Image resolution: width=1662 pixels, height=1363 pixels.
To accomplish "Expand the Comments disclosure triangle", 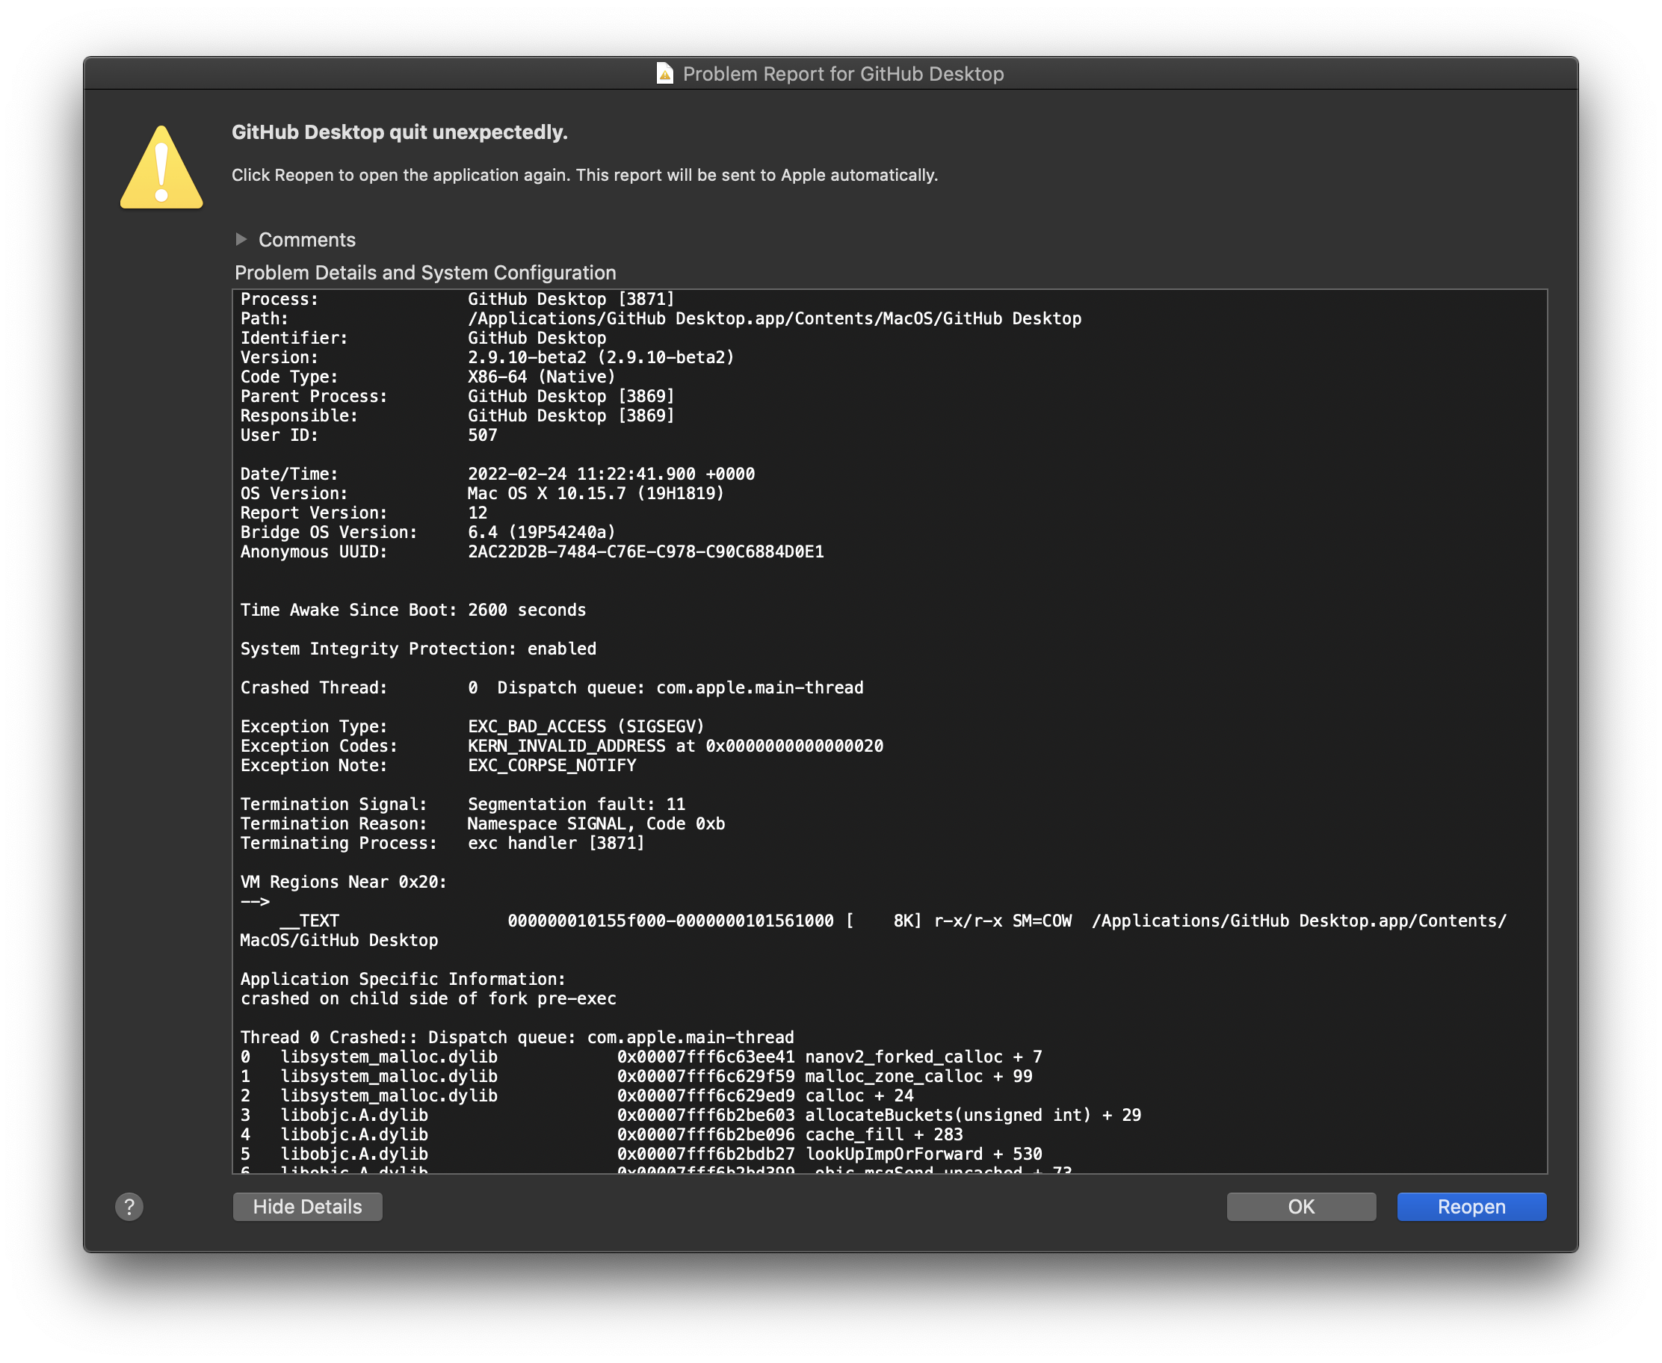I will (241, 238).
